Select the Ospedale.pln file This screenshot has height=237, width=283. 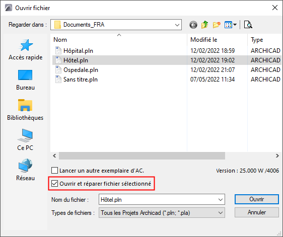pyautogui.click(x=81, y=70)
